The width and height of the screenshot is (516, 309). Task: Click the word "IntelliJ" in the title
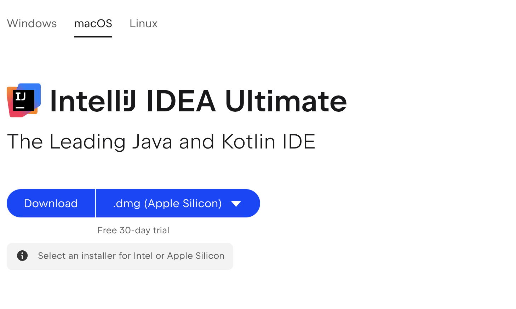click(x=93, y=101)
